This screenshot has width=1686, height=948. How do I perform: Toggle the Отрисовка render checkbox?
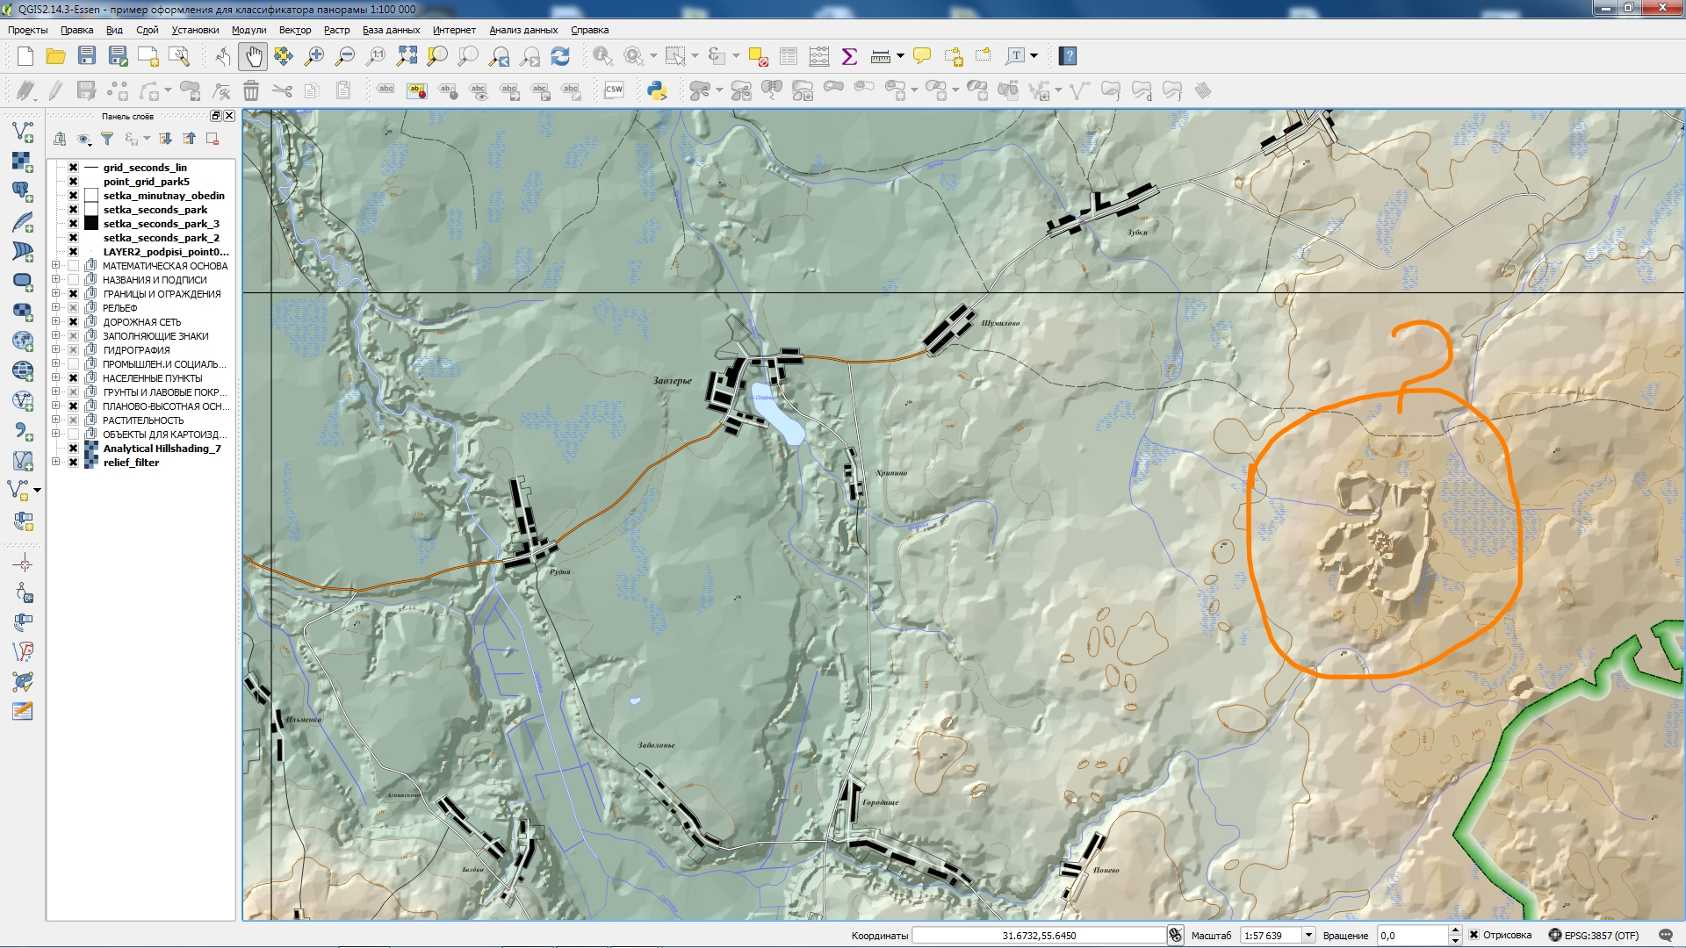[x=1474, y=935]
